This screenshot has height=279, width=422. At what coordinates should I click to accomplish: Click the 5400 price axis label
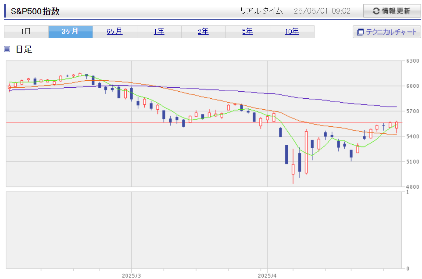tap(413, 136)
